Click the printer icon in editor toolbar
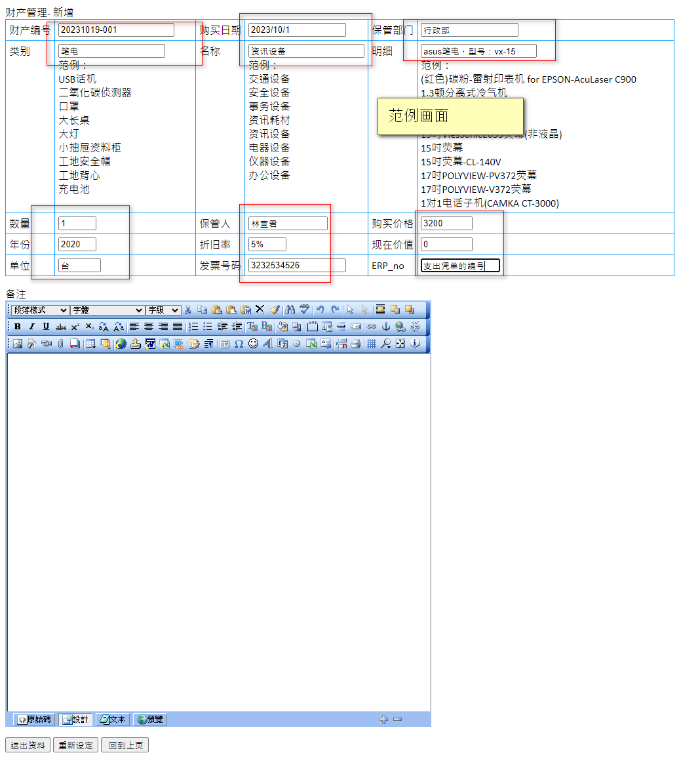Image resolution: width=681 pixels, height=757 pixels. (355, 343)
